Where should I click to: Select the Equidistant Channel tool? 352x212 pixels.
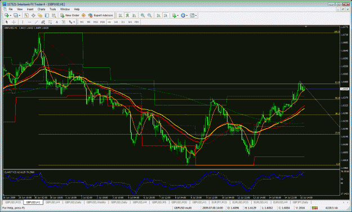[x=43, y=22]
